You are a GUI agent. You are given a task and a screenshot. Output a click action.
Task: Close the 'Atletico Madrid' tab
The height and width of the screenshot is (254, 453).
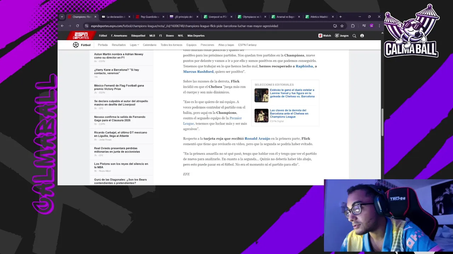(x=333, y=17)
